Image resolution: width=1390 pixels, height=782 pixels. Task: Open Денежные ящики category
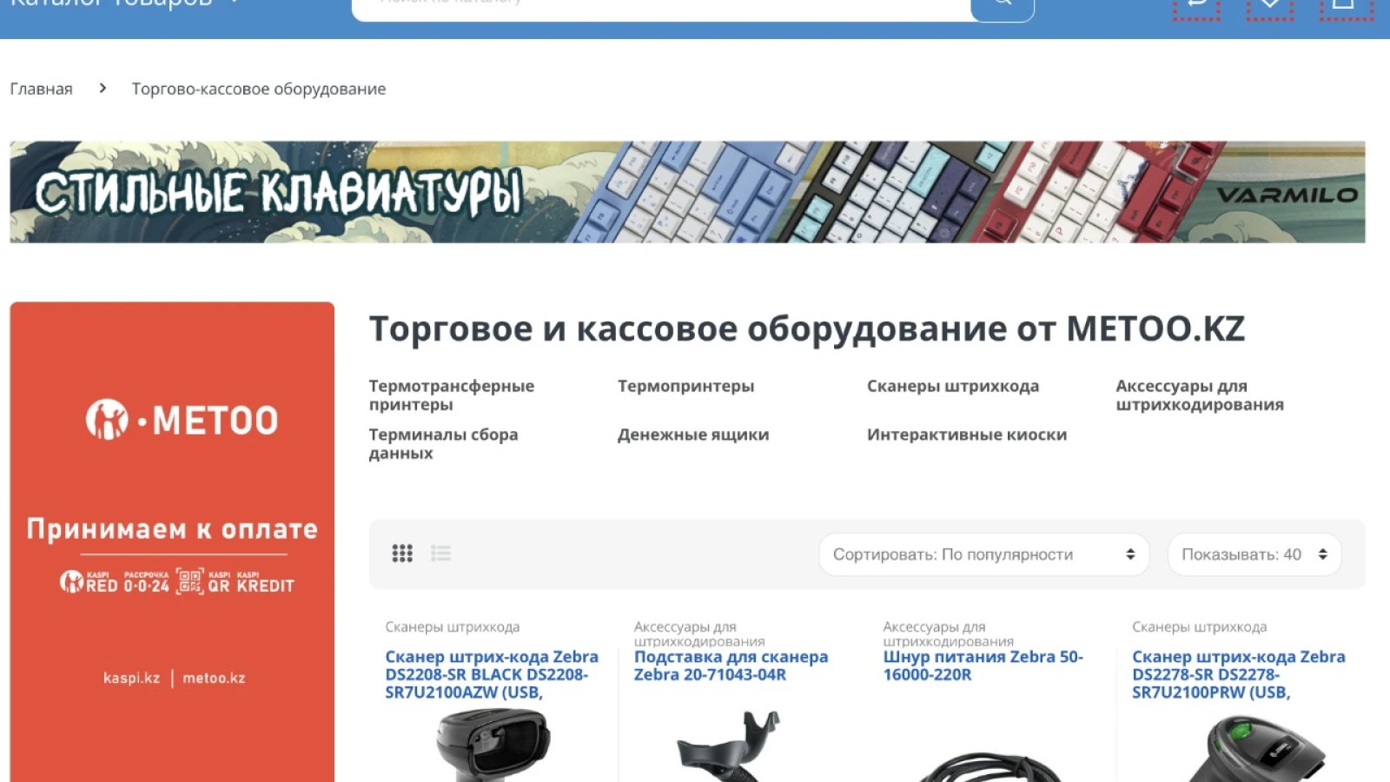click(692, 434)
